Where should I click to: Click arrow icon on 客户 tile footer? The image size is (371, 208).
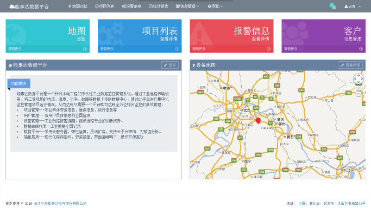361,49
